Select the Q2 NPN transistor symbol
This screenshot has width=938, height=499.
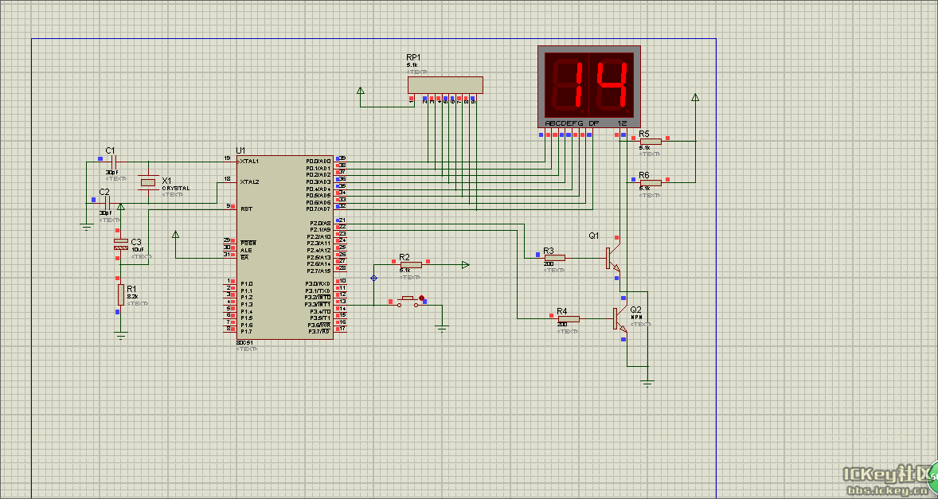(619, 319)
